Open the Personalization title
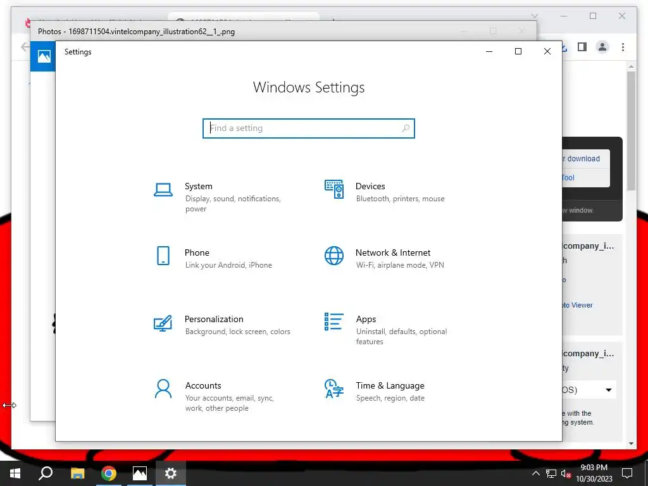This screenshot has width=648, height=486. click(214, 319)
